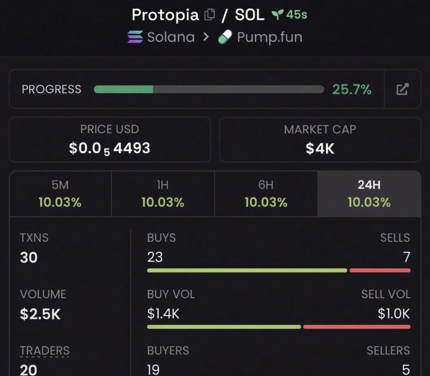Click the green sprout age icon
This screenshot has height=376, width=430.
point(277,15)
